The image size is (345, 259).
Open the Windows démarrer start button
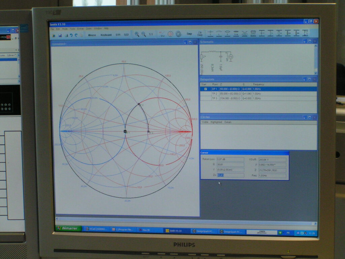point(68,229)
